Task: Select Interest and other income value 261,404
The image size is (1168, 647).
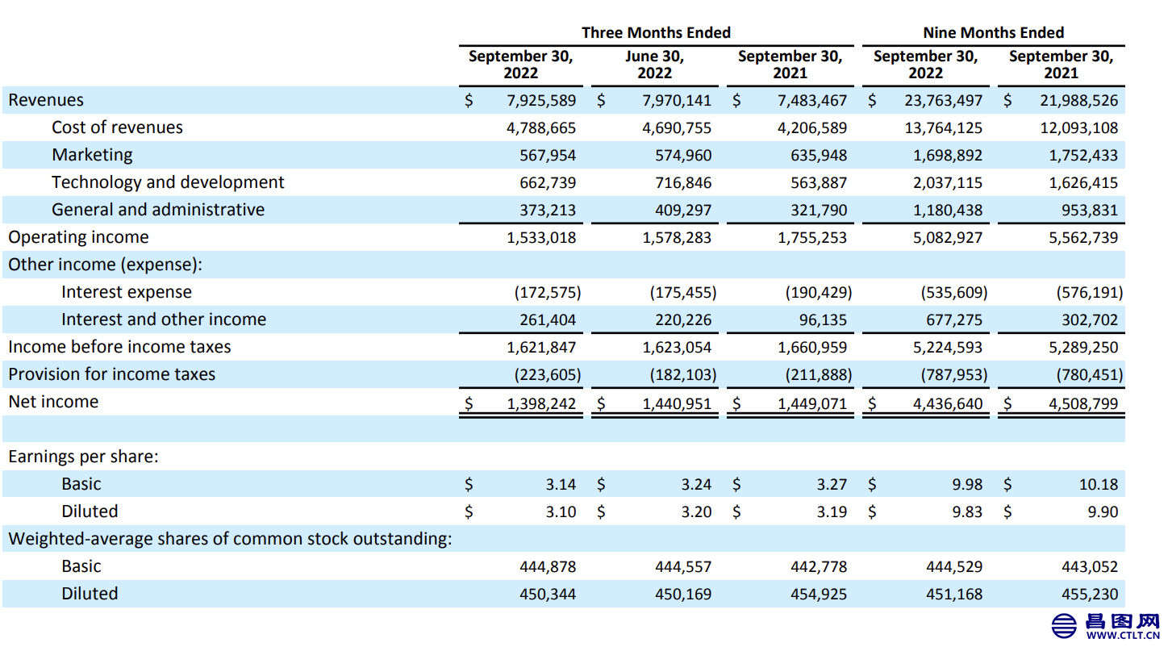Action: pyautogui.click(x=549, y=320)
